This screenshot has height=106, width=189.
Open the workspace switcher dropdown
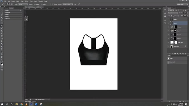click(x=182, y=4)
